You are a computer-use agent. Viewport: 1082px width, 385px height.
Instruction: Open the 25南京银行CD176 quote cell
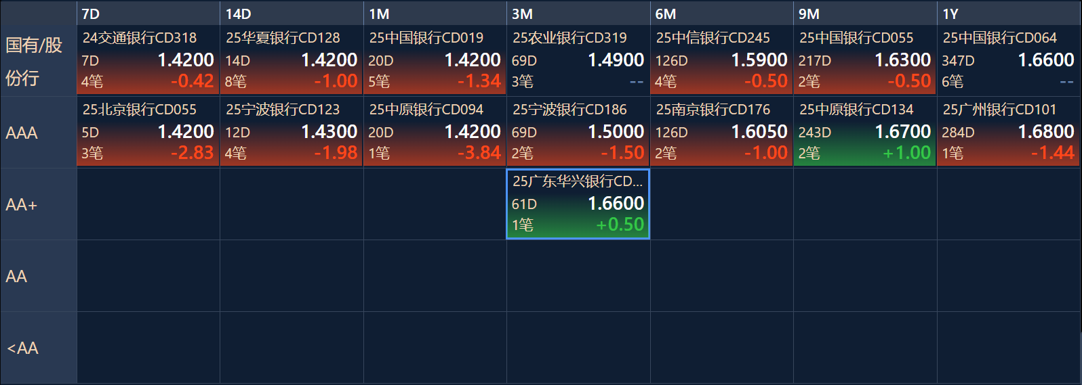pyautogui.click(x=721, y=132)
